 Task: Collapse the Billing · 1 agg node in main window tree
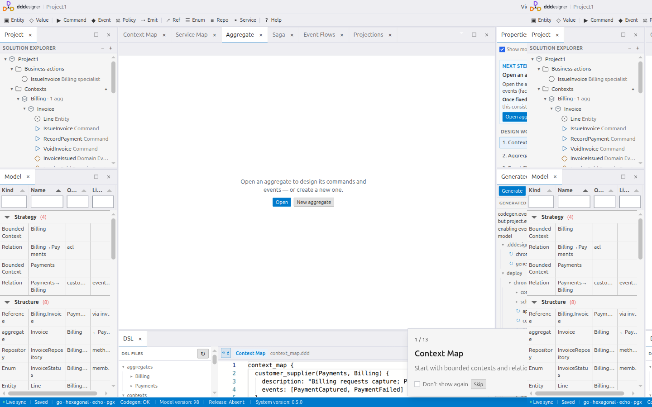point(18,99)
